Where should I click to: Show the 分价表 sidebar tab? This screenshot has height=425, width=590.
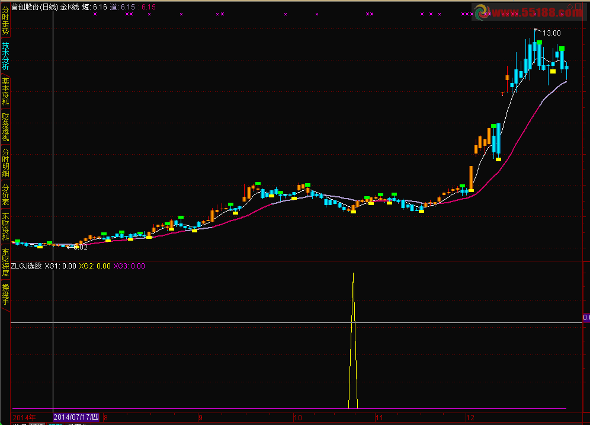click(x=5, y=194)
